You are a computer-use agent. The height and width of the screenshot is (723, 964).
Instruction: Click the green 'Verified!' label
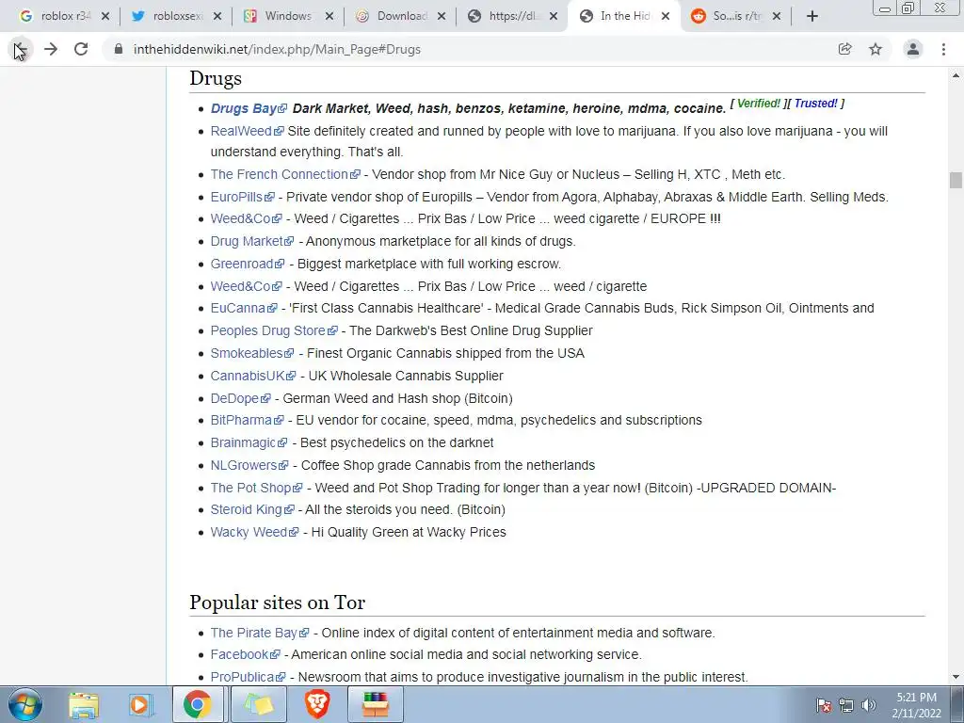[758, 104]
